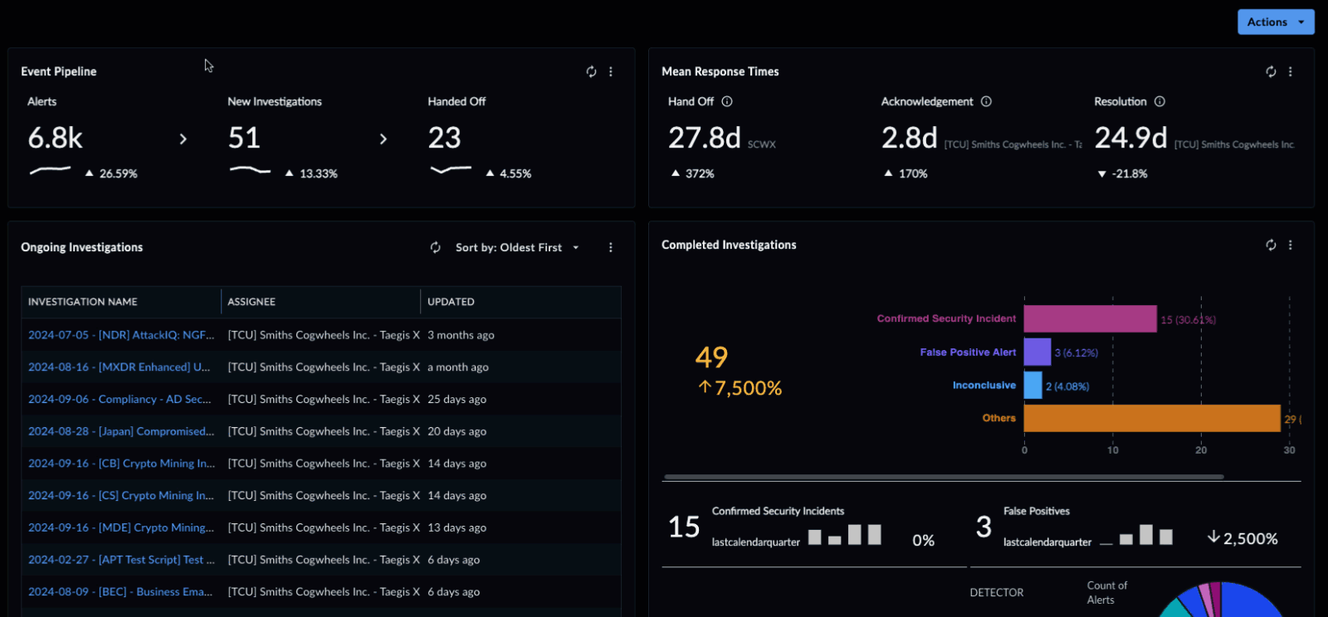Open investigation 2024-08-09 [BEC] Business Email
Viewport: 1328px width, 617px height.
click(120, 592)
